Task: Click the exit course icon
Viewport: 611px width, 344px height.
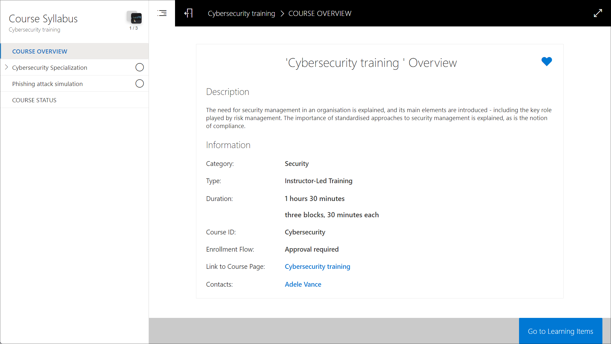Action: [x=188, y=13]
